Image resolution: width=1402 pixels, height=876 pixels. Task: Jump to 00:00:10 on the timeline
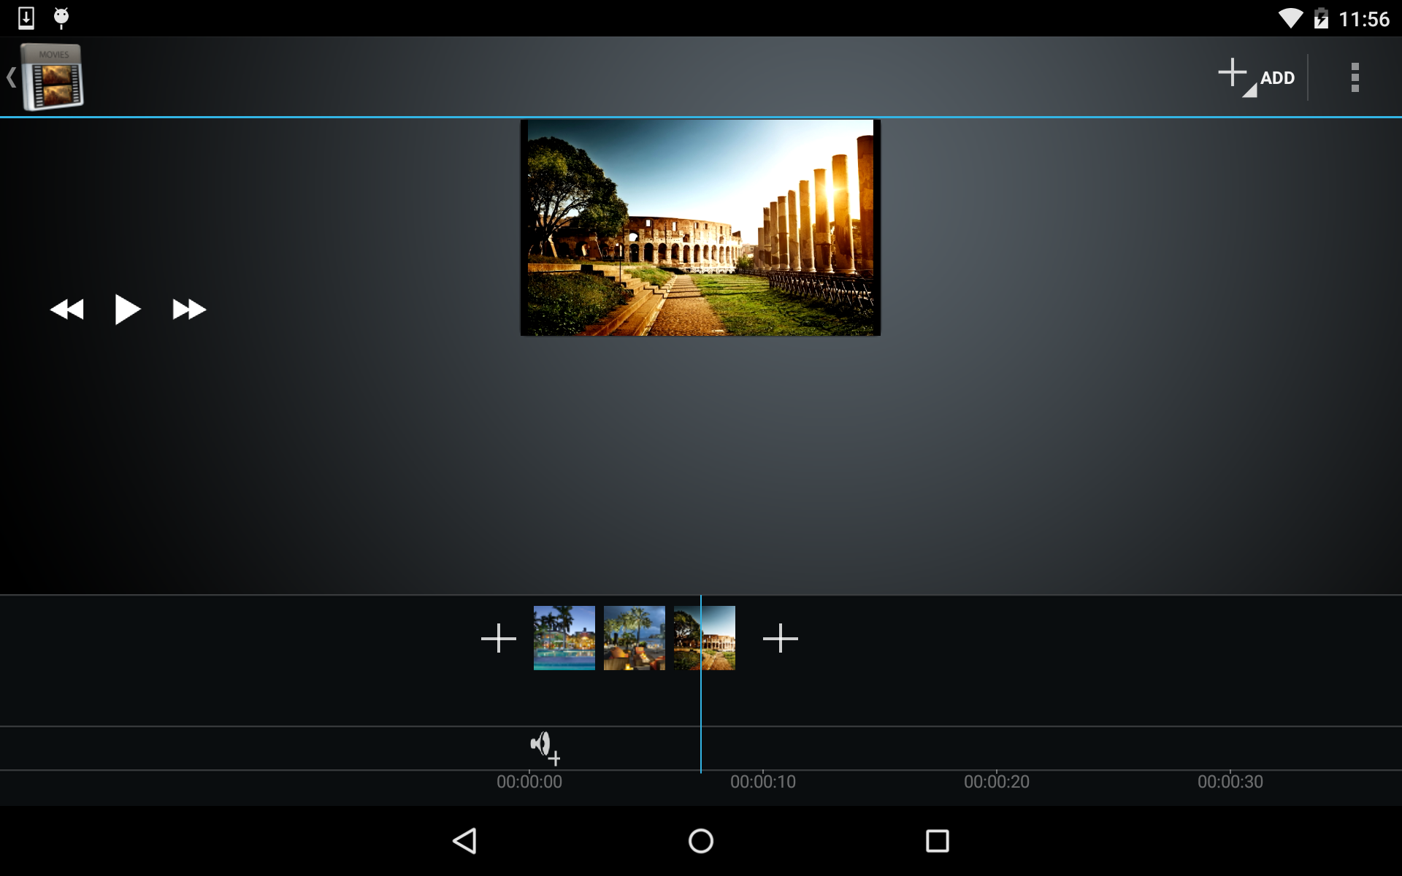click(x=762, y=781)
